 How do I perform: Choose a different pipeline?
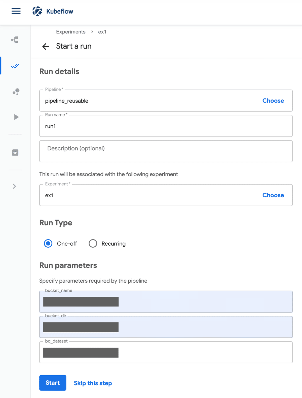click(273, 101)
